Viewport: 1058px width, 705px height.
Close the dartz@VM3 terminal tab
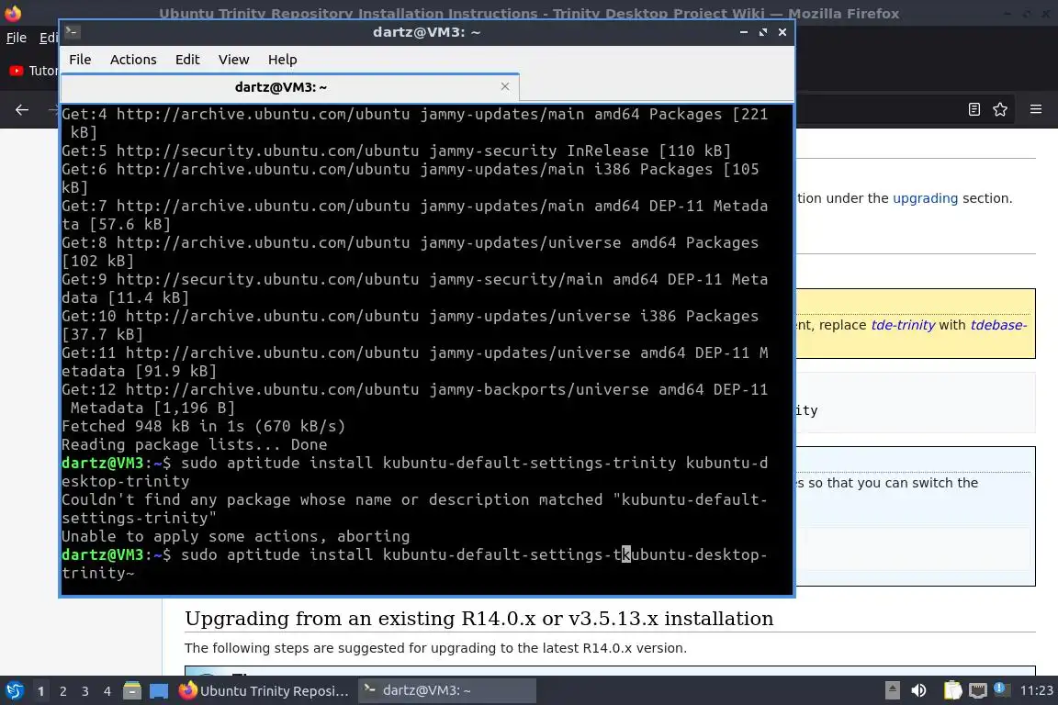click(x=505, y=86)
